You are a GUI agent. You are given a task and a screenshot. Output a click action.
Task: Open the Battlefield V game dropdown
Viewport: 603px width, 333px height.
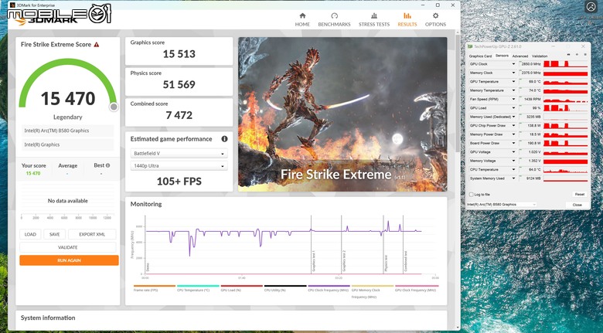[179, 154]
